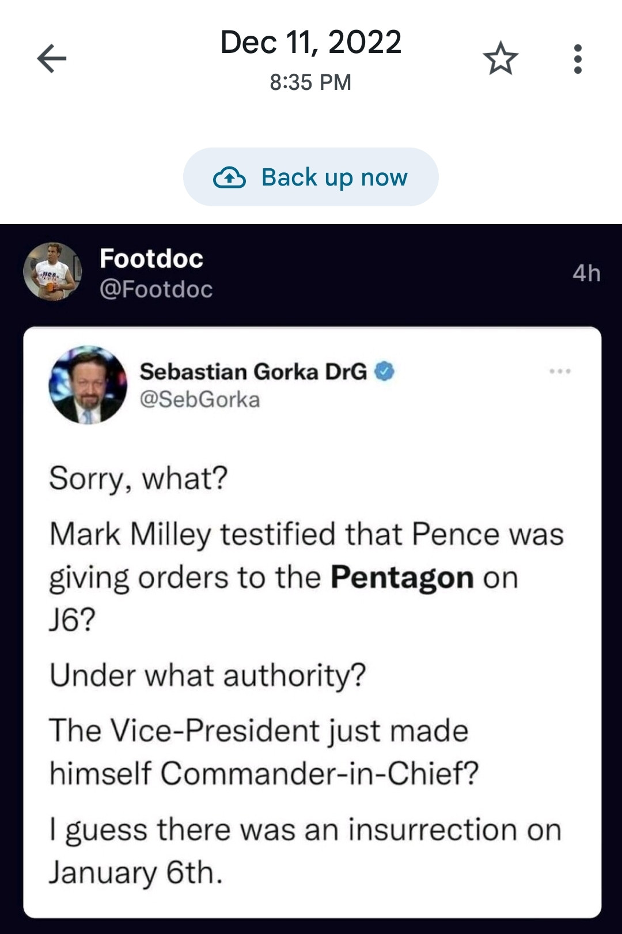
Task: Tap the @SebGorka handle
Action: (200, 400)
